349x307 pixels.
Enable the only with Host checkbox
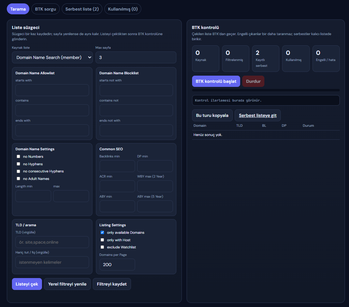click(102, 240)
